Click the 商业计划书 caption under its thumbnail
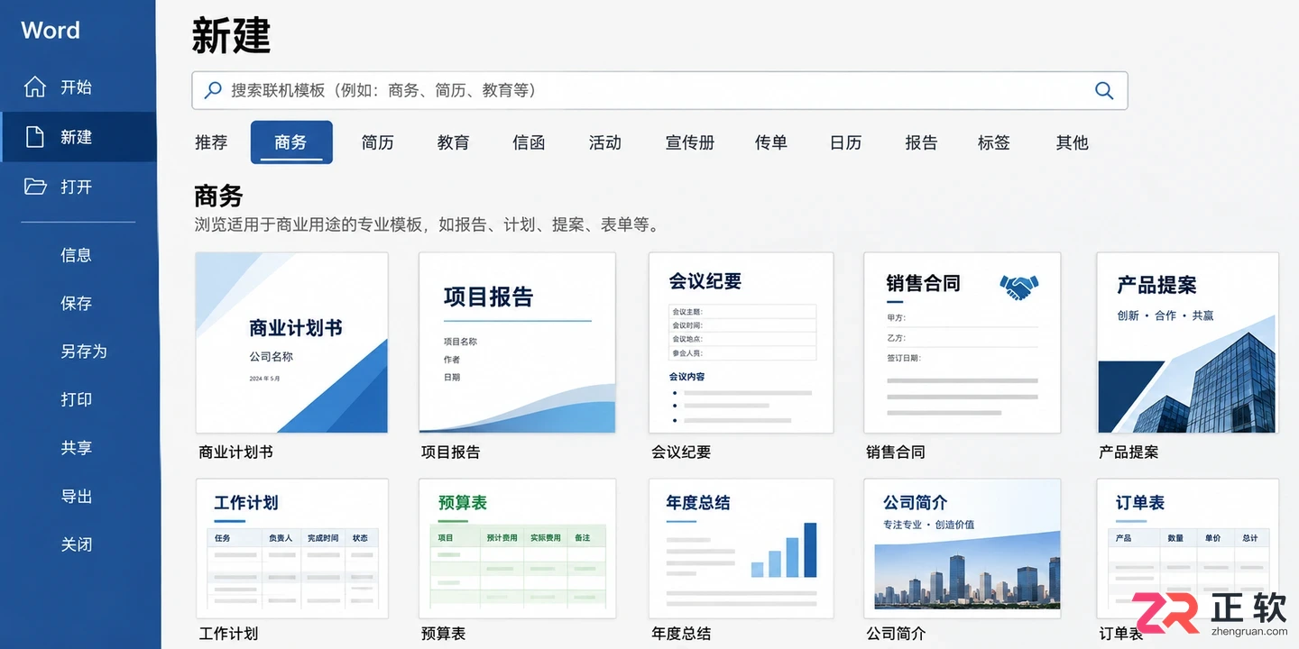1299x649 pixels. pyautogui.click(x=235, y=452)
